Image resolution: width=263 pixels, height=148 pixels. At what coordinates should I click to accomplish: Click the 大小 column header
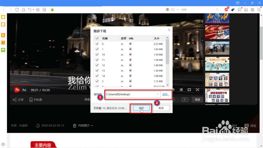[x=159, y=38]
